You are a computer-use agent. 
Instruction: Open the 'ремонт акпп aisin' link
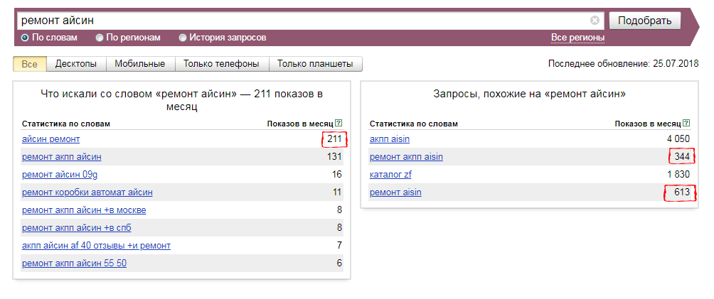(406, 157)
